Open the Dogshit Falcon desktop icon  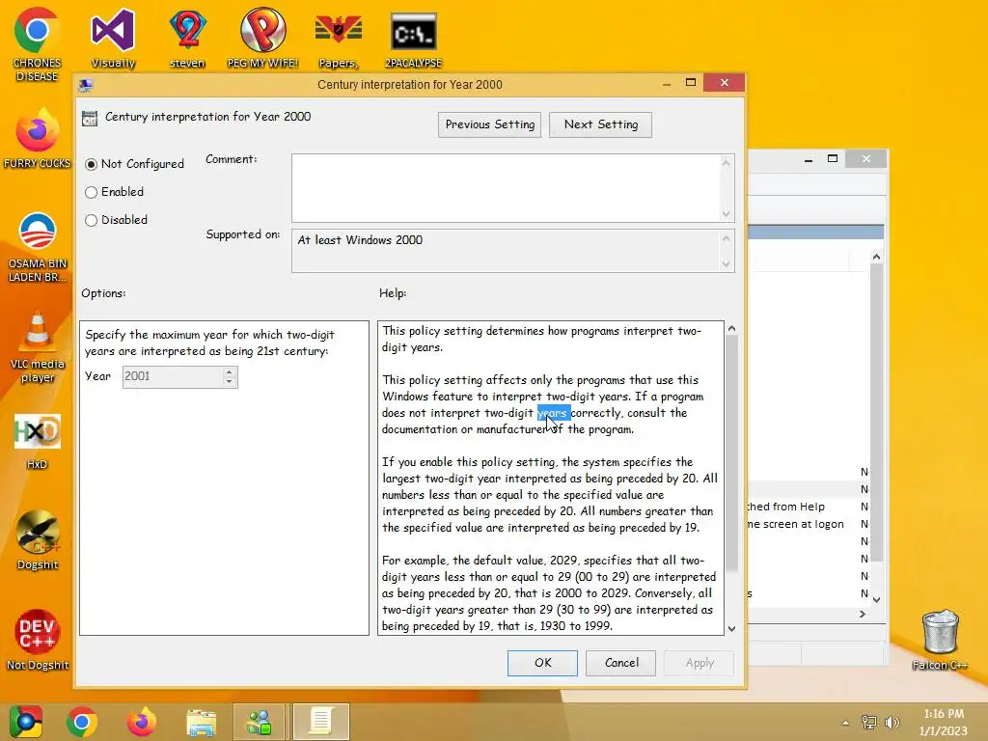tap(38, 540)
